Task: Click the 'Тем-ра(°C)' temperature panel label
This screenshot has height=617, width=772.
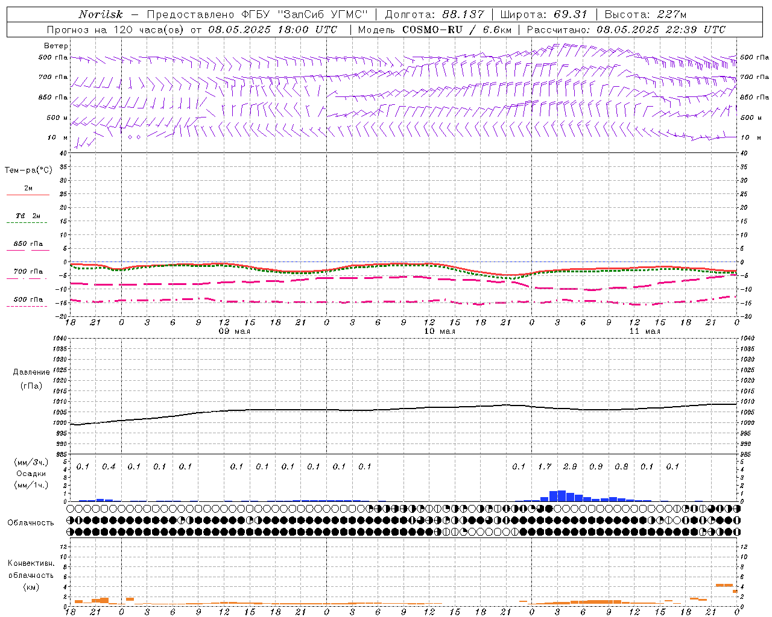Action: point(28,171)
